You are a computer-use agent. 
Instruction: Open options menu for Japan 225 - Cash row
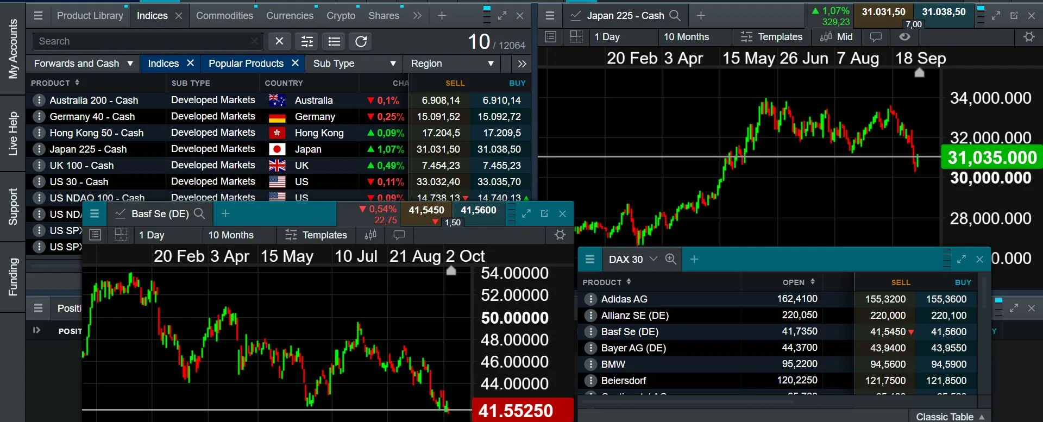click(39, 149)
